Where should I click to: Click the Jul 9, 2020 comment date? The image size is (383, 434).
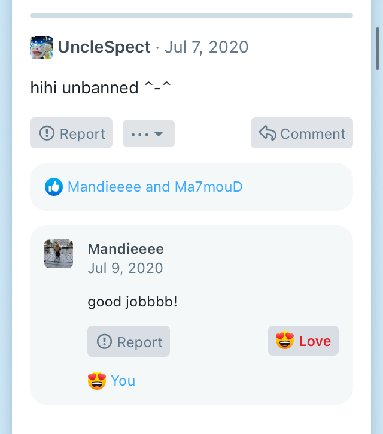[125, 268]
